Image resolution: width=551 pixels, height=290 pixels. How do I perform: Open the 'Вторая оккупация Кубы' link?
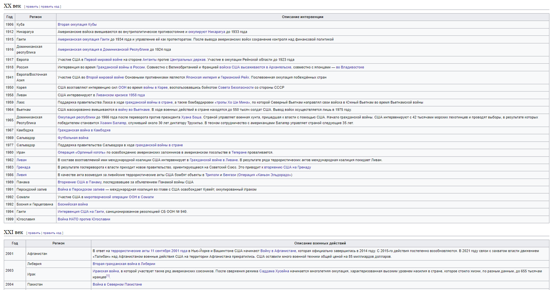tap(77, 24)
